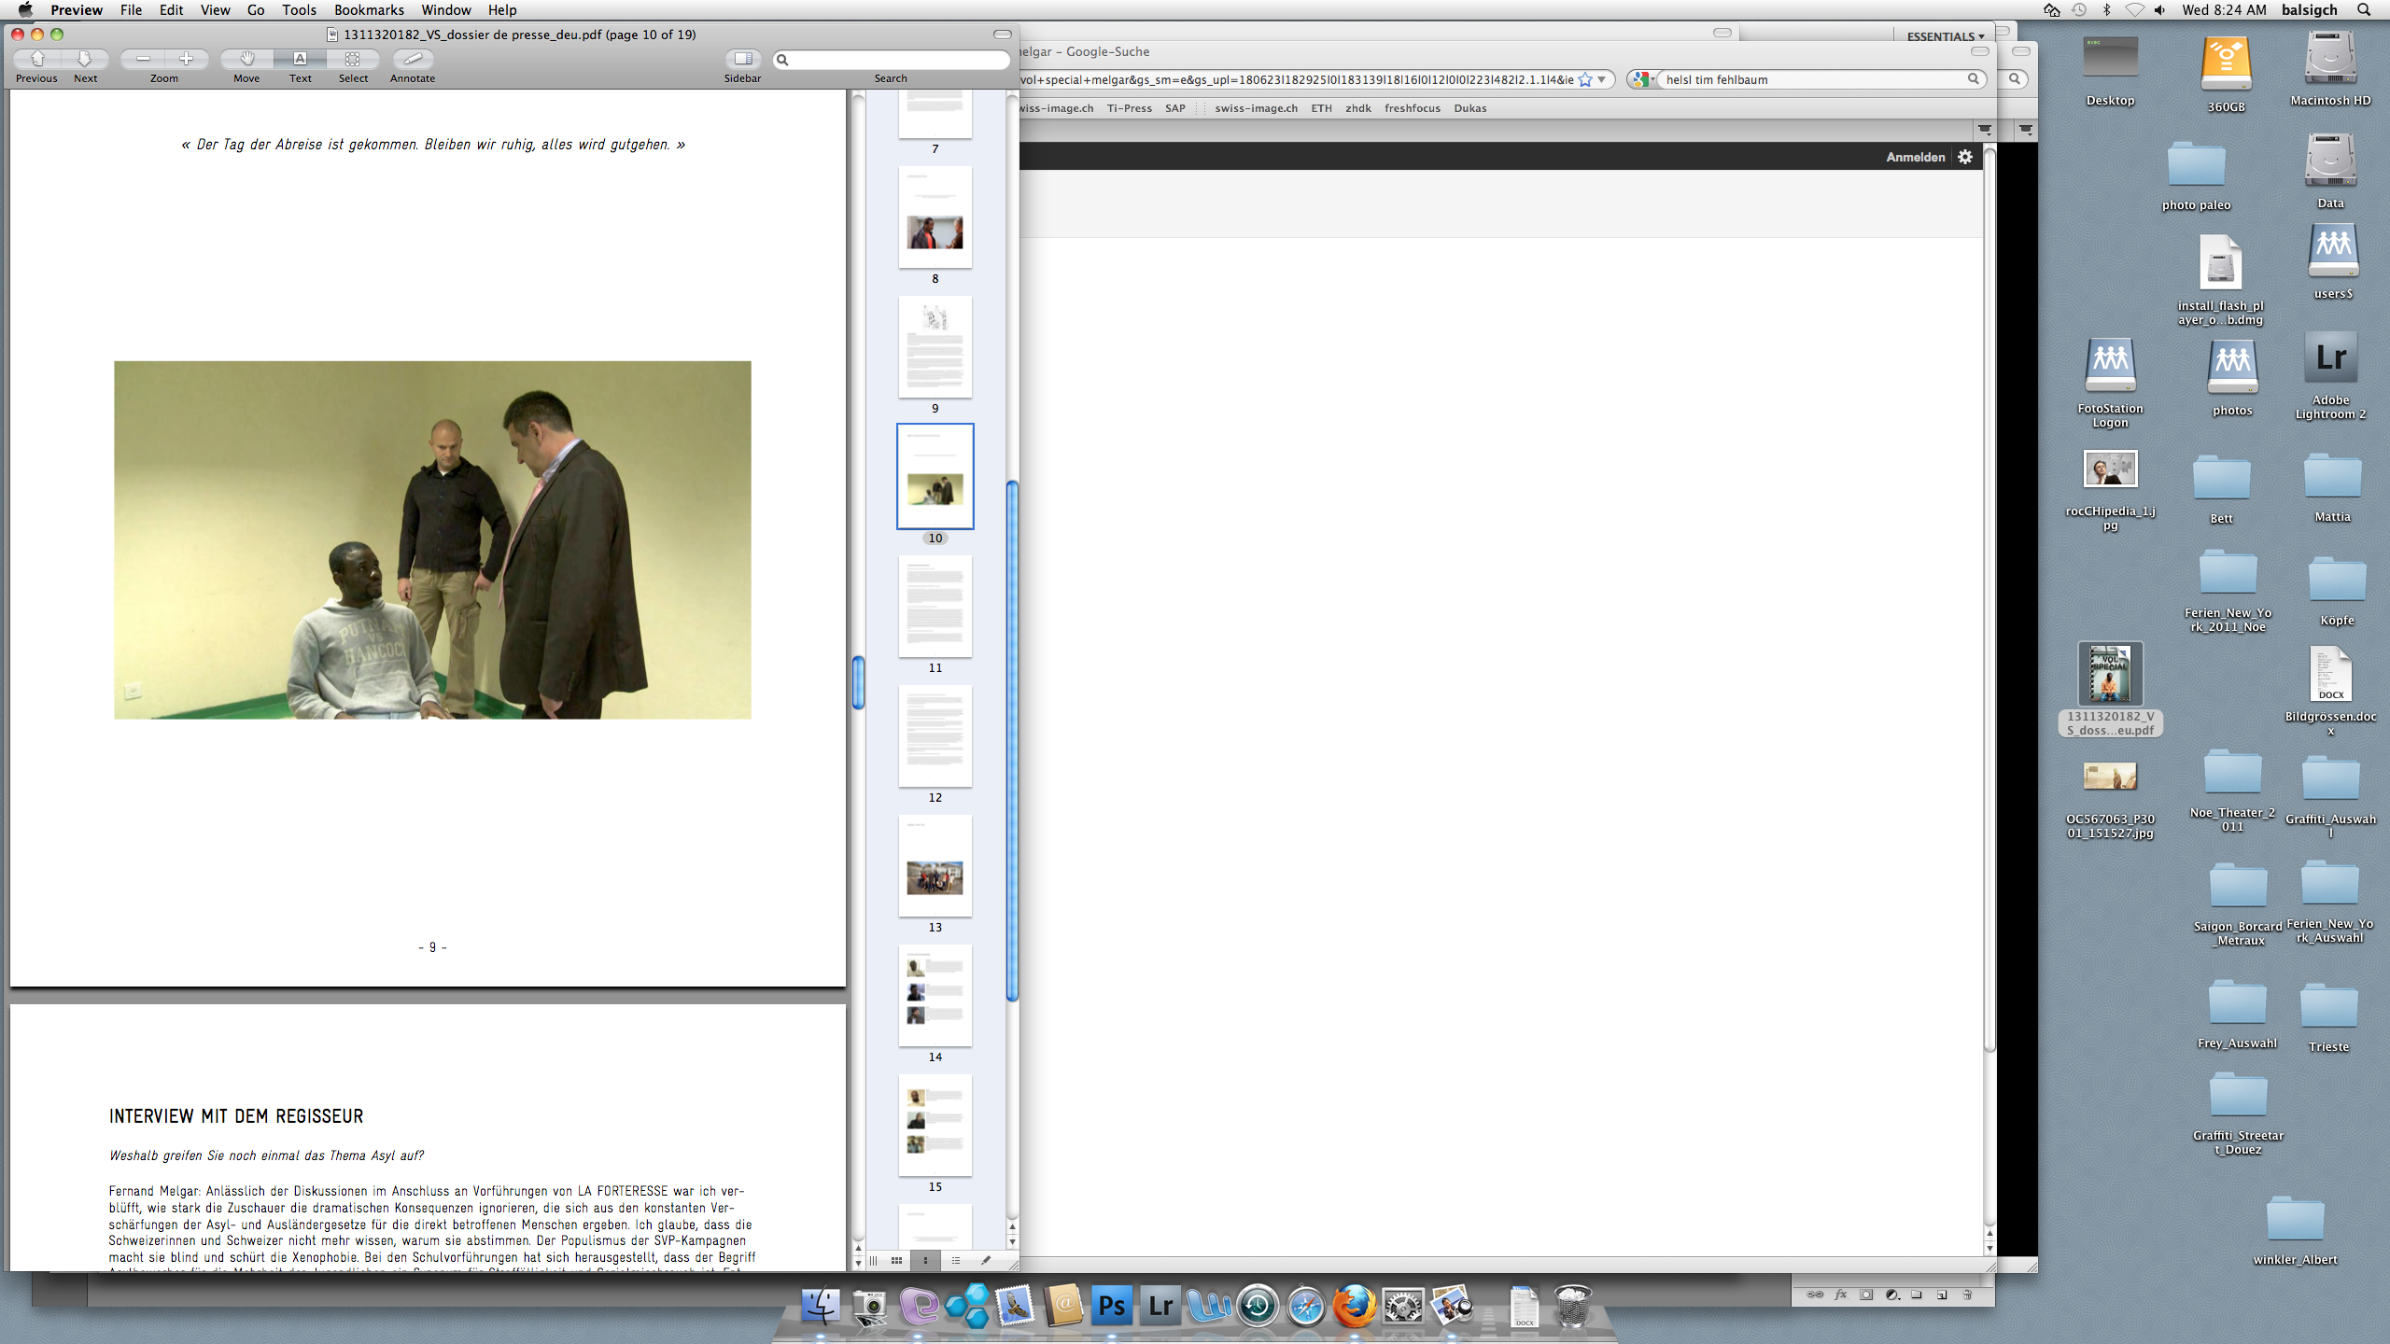This screenshot has height=1344, width=2390.
Task: Click the Annotate pencil tool
Action: click(x=413, y=59)
